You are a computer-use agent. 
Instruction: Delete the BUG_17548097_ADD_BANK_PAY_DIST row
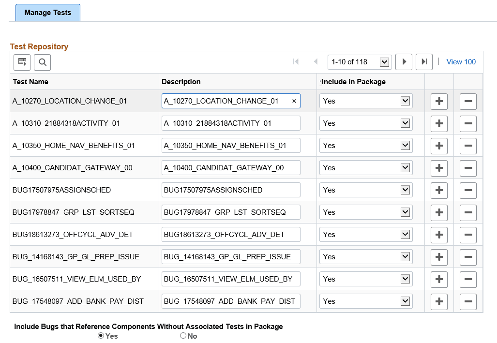pyautogui.click(x=467, y=301)
